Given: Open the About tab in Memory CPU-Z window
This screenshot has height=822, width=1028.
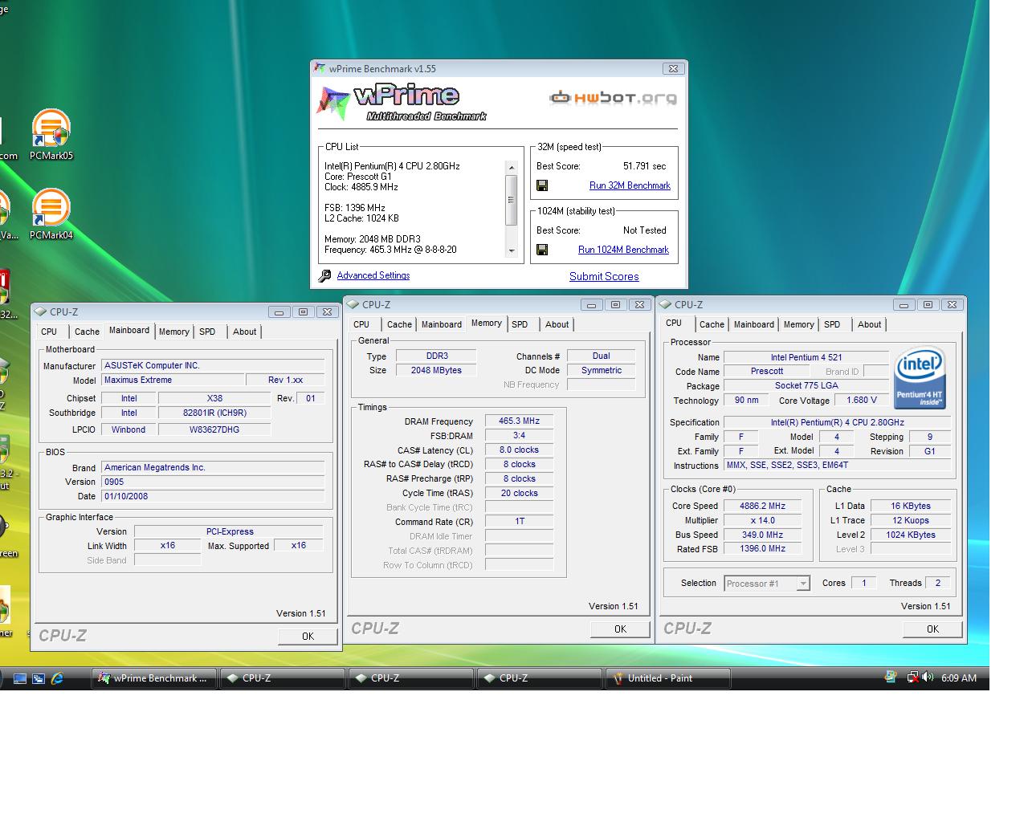Looking at the screenshot, I should tap(557, 324).
